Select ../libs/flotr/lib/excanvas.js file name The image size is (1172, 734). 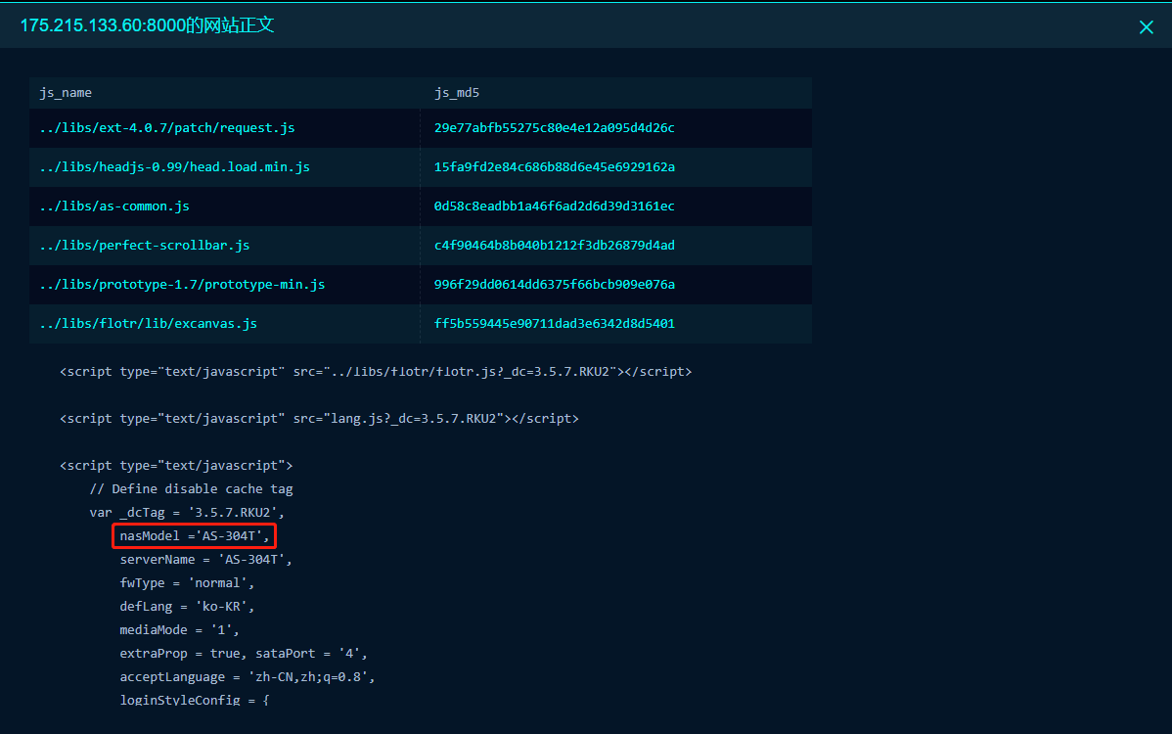click(x=148, y=324)
